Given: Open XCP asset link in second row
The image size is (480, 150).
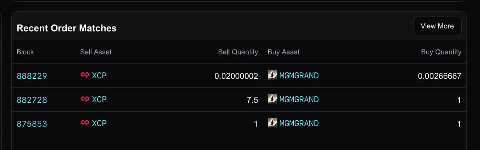Looking at the screenshot, I should click(99, 99).
